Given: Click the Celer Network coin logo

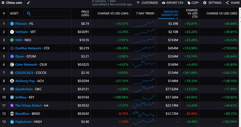Looking at the screenshot, I should tap(12, 65).
